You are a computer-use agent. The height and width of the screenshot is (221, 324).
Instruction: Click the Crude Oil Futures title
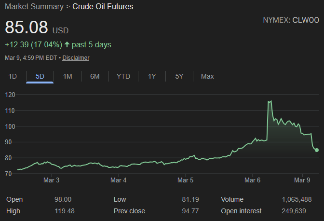pyautogui.click(x=103, y=6)
